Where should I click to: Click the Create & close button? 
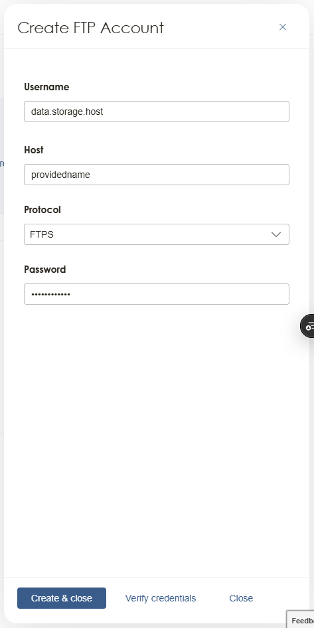(62, 598)
